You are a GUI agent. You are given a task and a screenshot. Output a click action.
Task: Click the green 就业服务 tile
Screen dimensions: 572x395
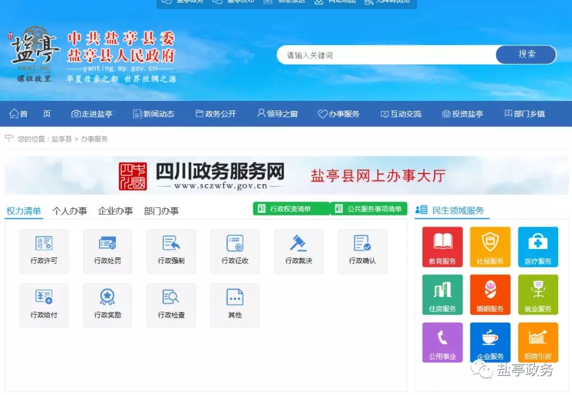pos(538,295)
